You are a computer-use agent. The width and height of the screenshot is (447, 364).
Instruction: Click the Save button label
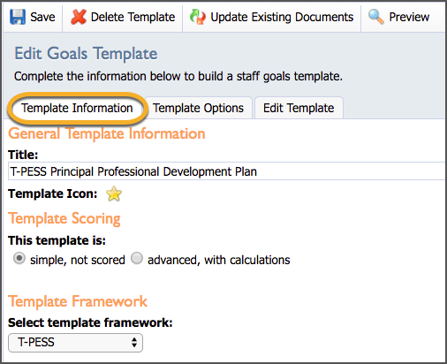coord(42,17)
